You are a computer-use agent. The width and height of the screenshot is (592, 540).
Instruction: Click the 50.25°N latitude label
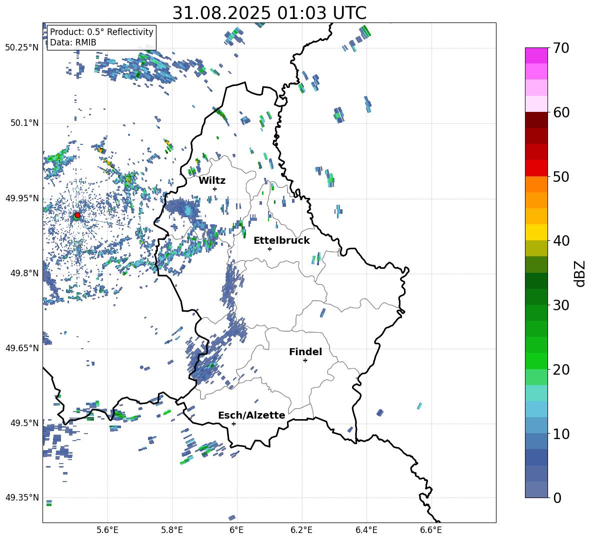[x=22, y=48]
